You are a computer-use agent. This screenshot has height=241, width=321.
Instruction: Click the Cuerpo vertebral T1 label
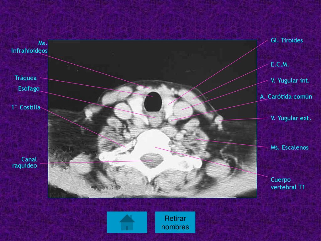point(288,183)
